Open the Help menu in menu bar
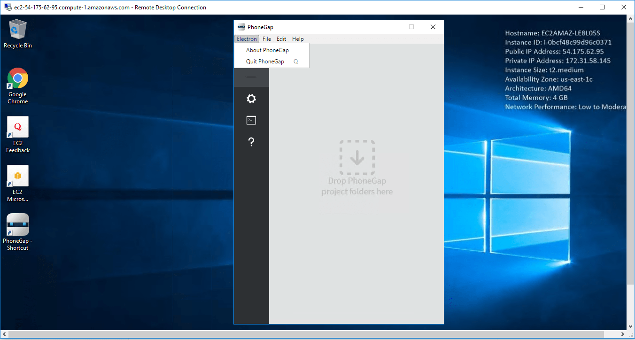Screen dimensions: 635x340 point(298,39)
